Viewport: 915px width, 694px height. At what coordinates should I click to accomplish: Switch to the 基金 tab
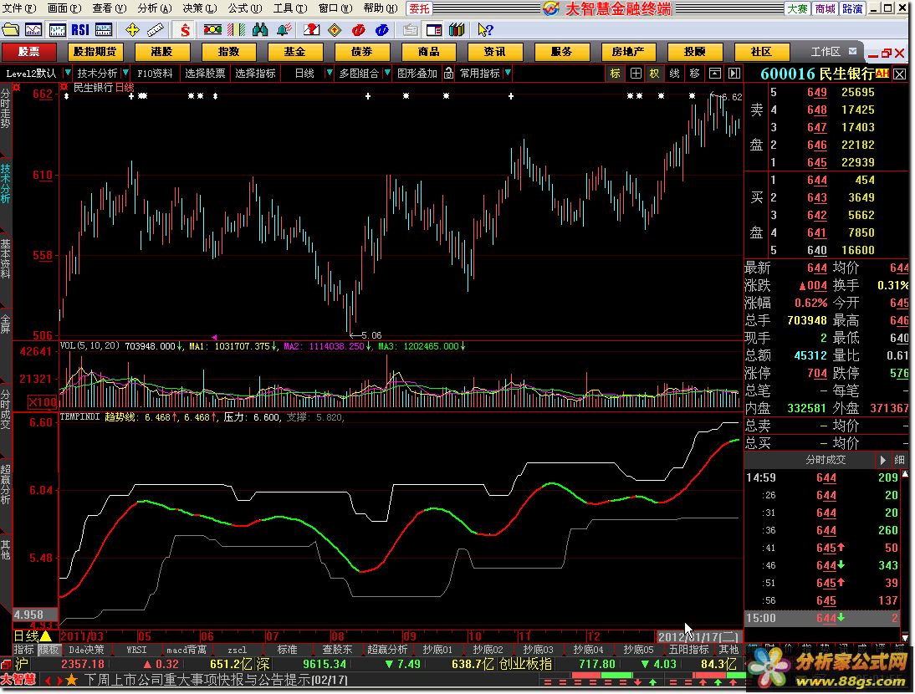[294, 52]
